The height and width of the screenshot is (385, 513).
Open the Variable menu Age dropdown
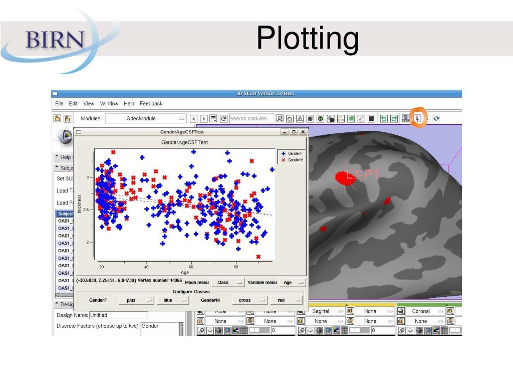coord(292,282)
